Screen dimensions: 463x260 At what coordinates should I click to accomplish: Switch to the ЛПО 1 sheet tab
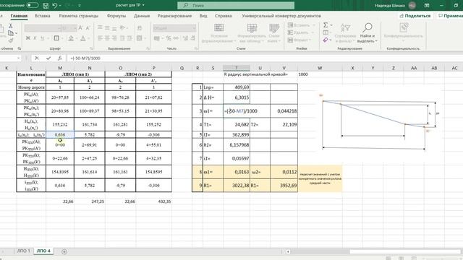24,251
